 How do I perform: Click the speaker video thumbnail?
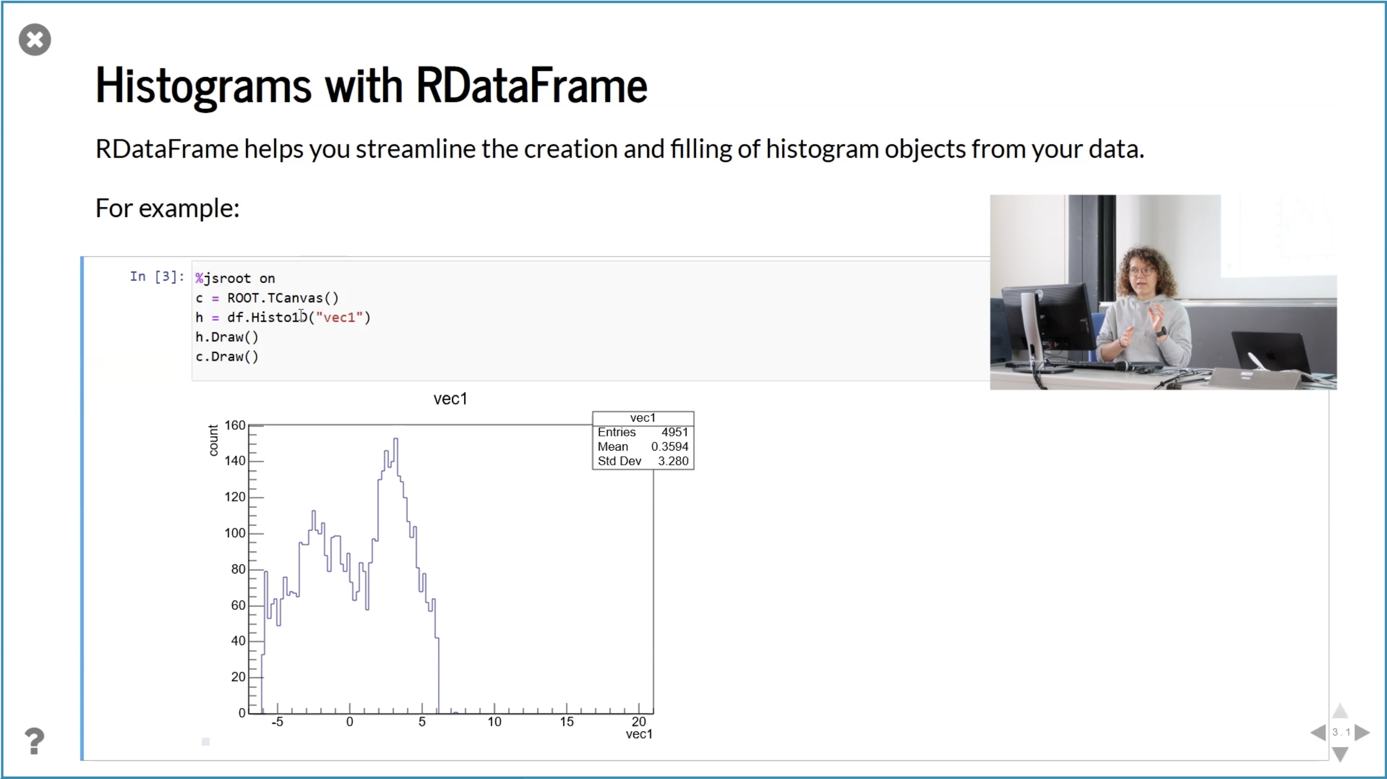(x=1163, y=292)
